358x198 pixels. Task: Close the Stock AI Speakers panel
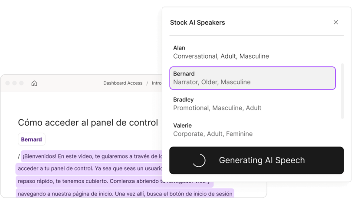click(335, 23)
